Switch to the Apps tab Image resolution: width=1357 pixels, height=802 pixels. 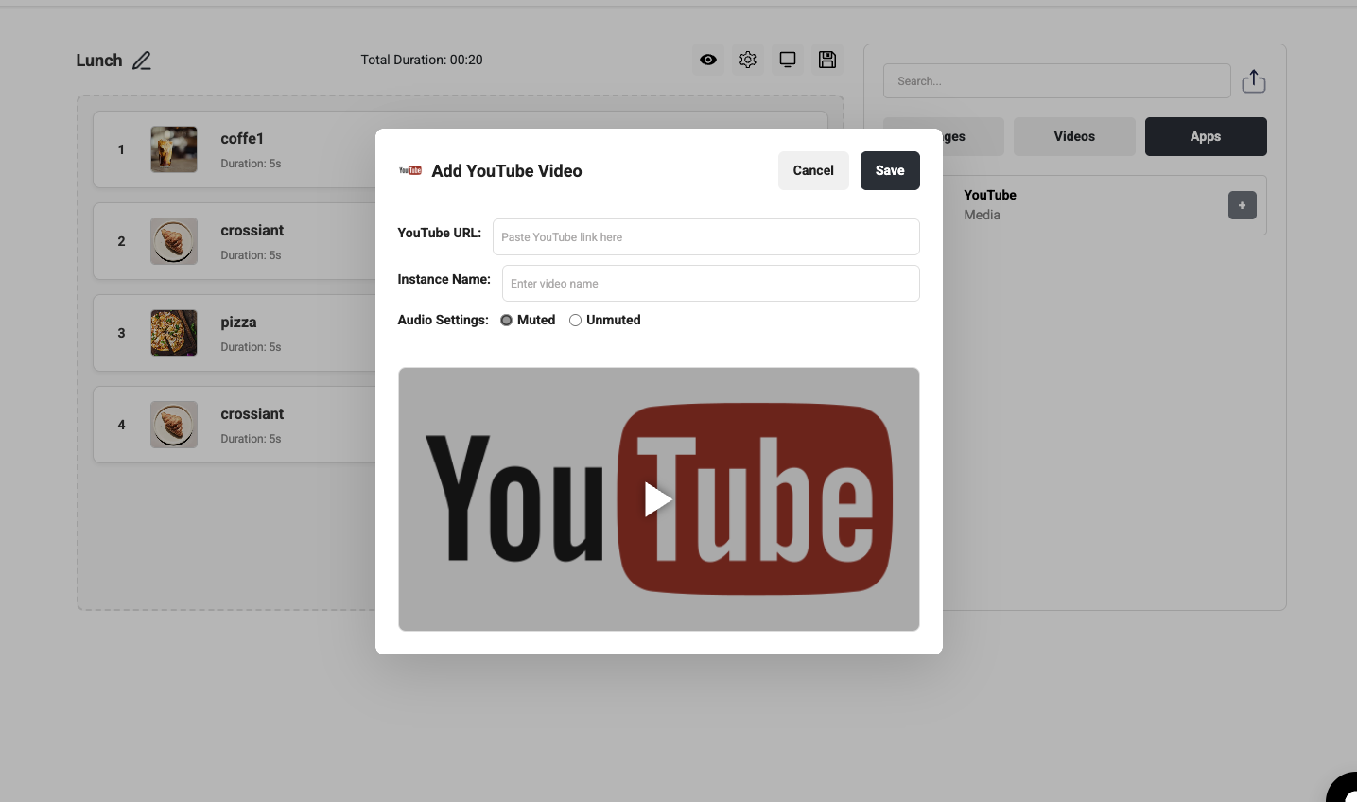1205,137
